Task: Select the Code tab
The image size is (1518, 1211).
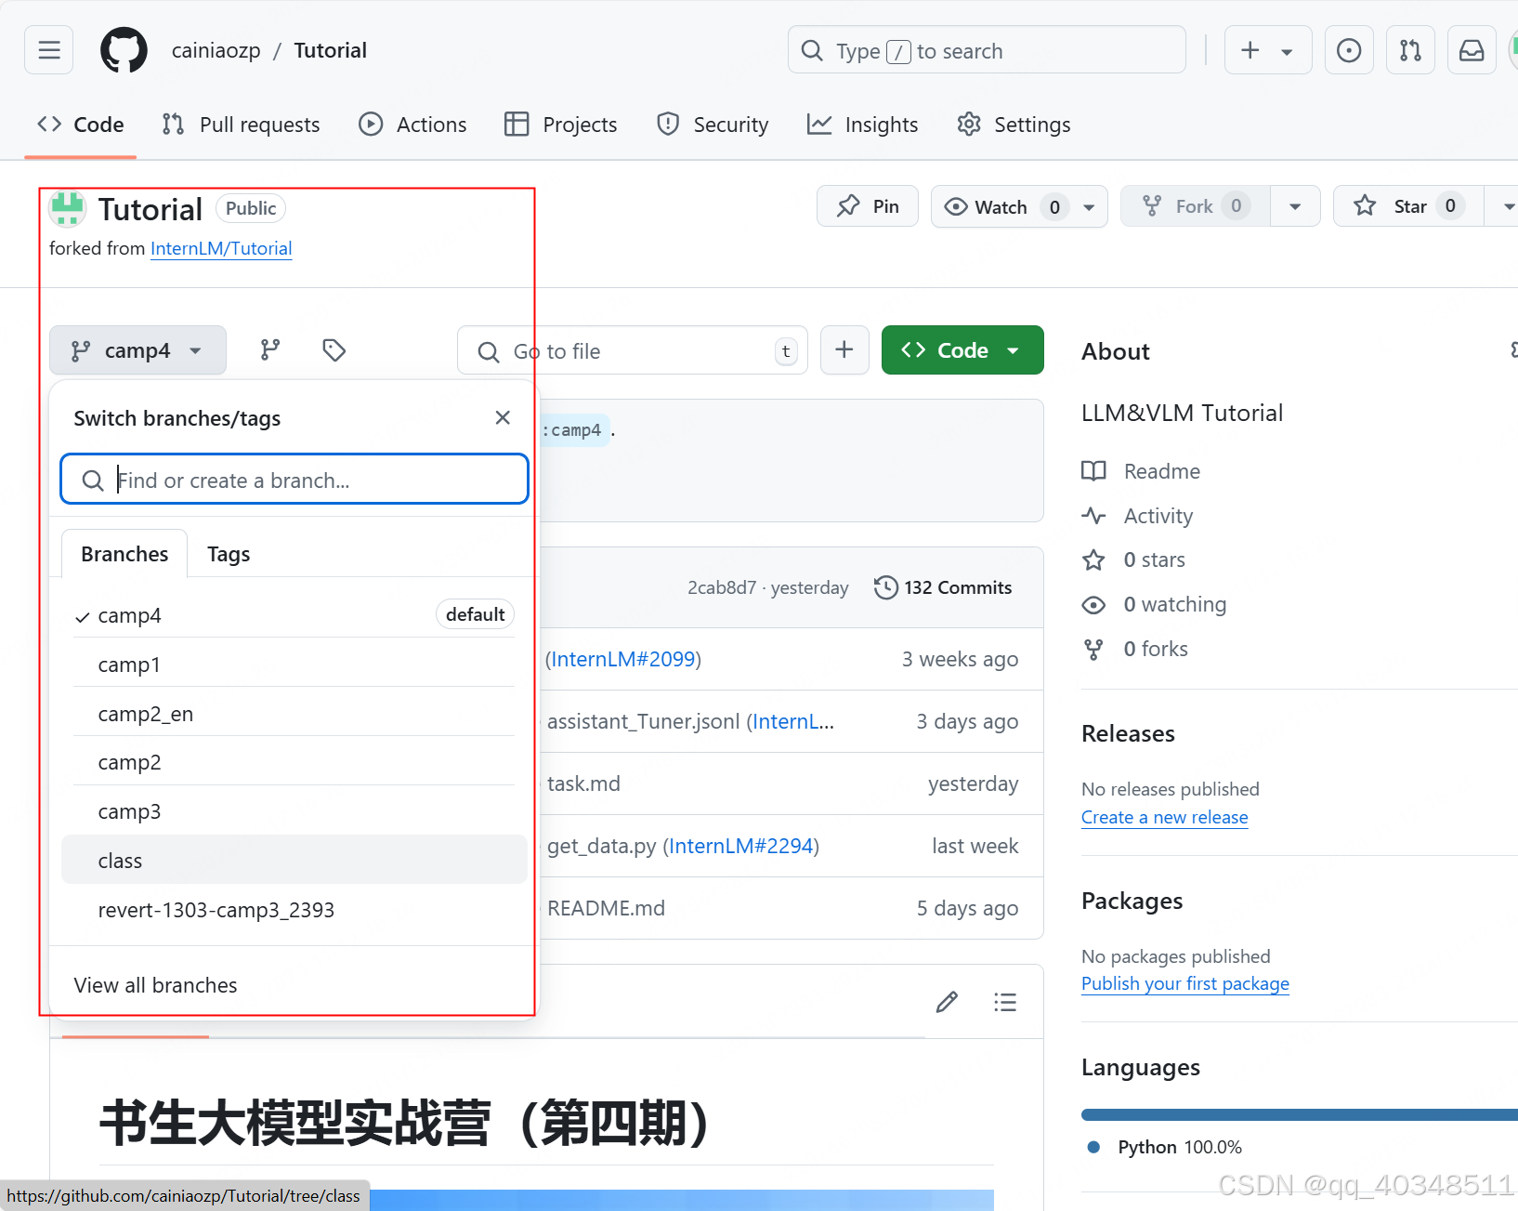Action: click(x=81, y=125)
